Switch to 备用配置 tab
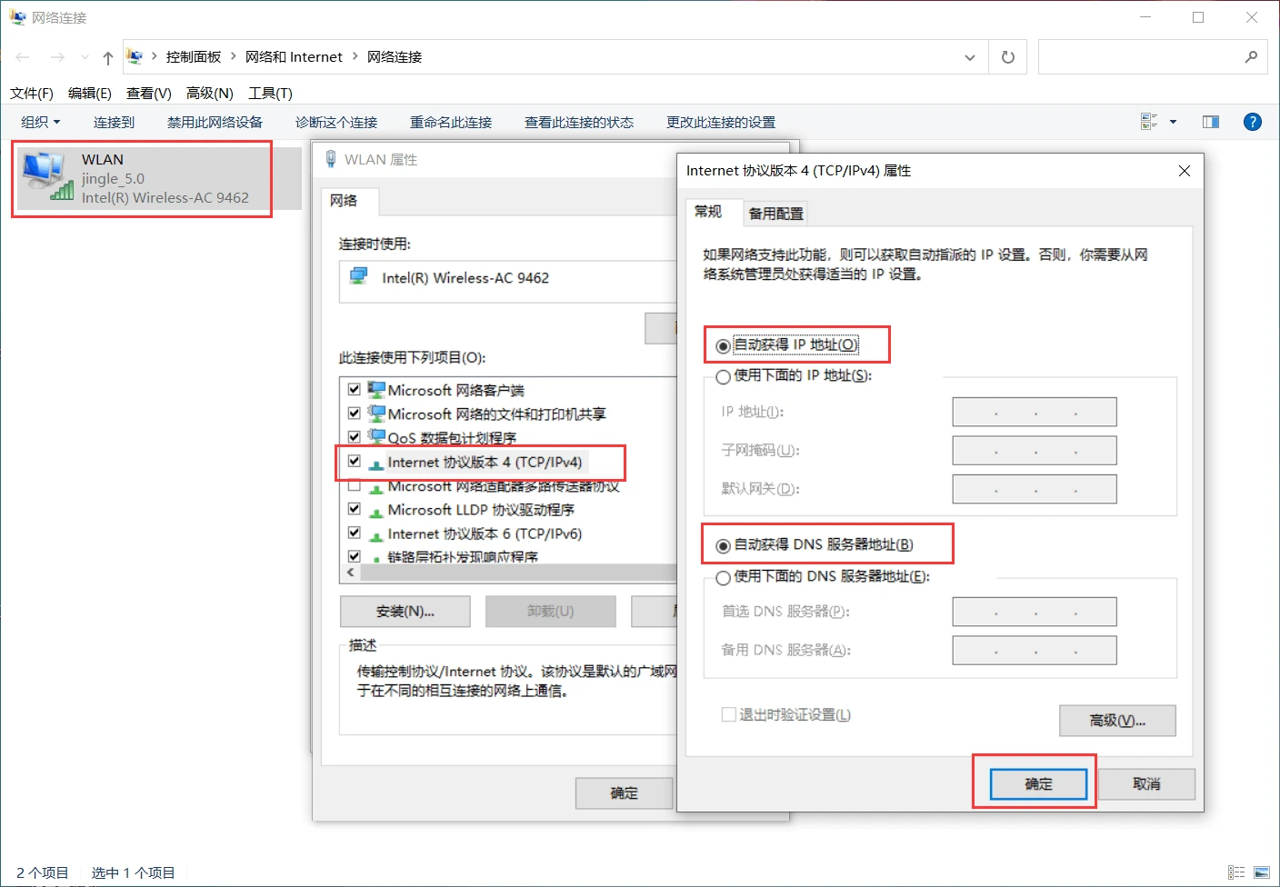 click(x=775, y=214)
